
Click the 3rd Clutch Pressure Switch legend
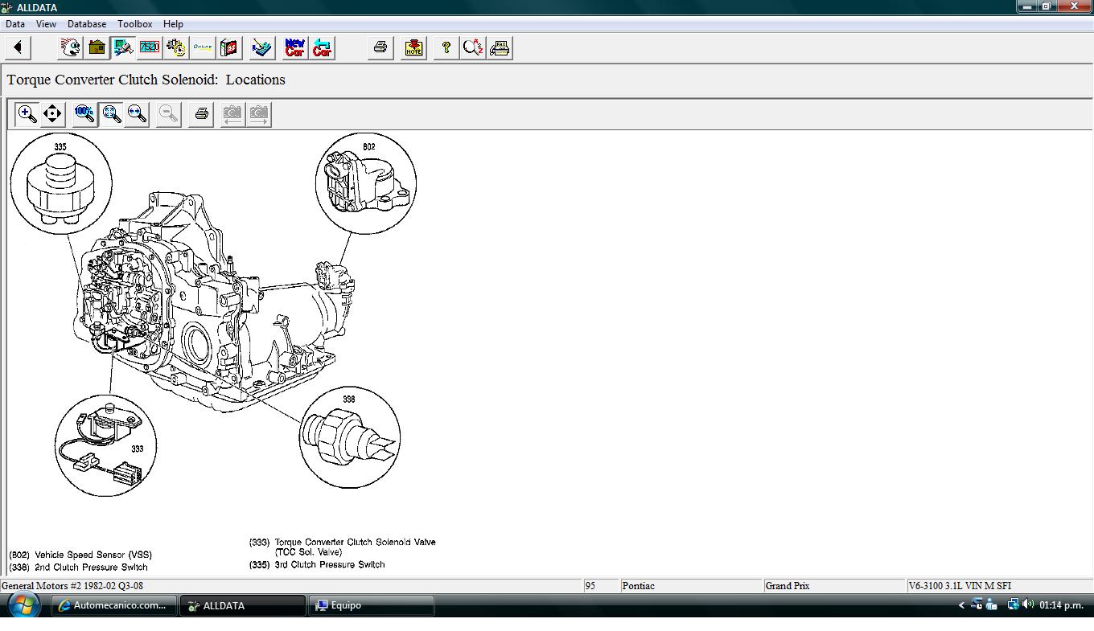coord(317,564)
